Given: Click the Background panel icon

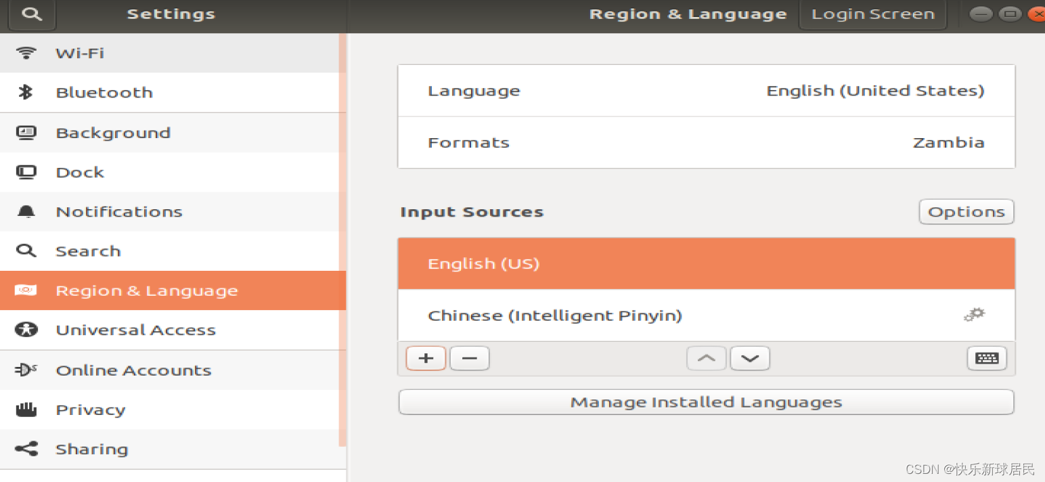Looking at the screenshot, I should click(x=26, y=132).
